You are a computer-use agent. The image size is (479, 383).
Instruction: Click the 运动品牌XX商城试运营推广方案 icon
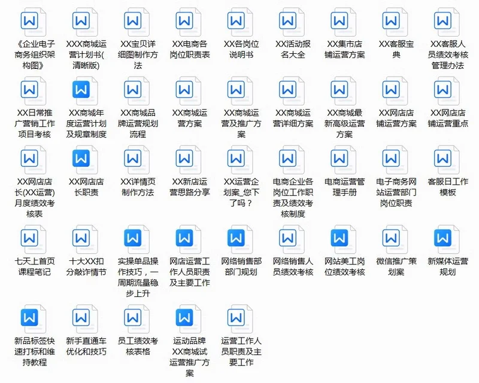pos(188,319)
